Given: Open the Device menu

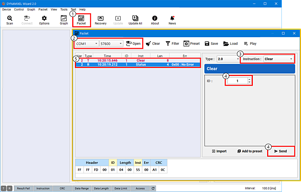Looking at the screenshot, I should tap(6, 9).
